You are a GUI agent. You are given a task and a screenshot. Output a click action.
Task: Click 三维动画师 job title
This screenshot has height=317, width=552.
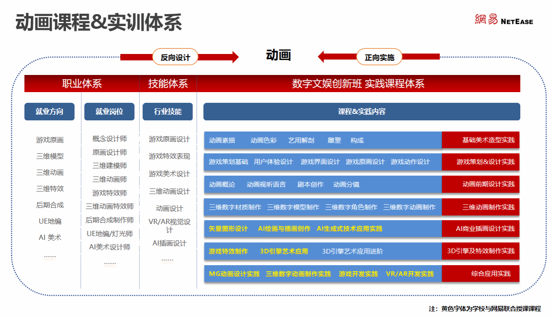[x=110, y=179]
